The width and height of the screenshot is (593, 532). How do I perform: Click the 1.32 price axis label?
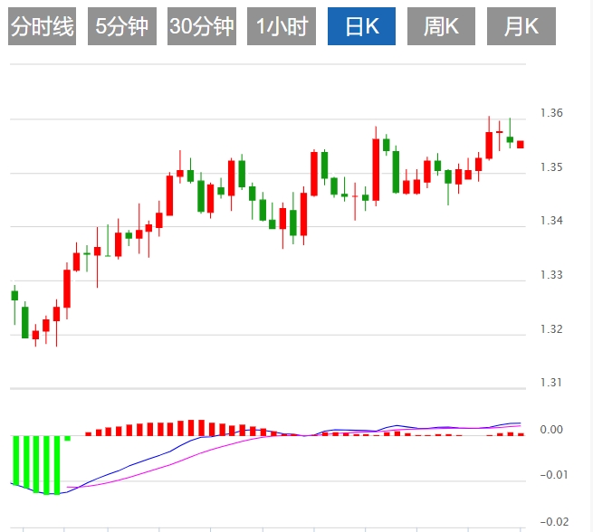point(551,329)
